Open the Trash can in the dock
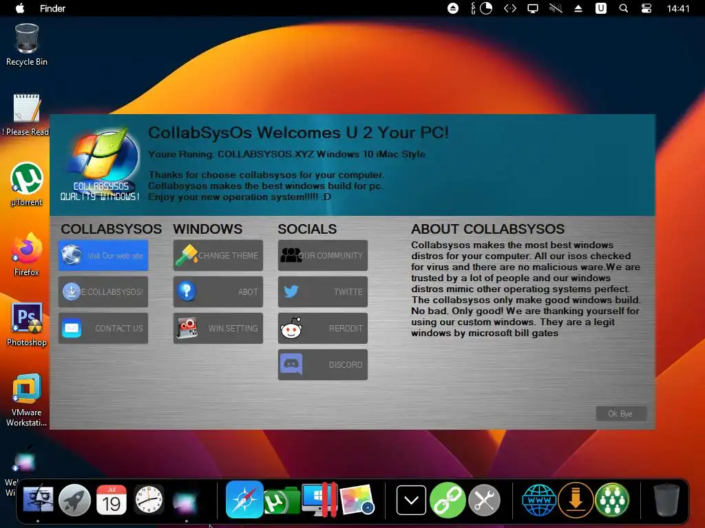 pyautogui.click(x=666, y=500)
